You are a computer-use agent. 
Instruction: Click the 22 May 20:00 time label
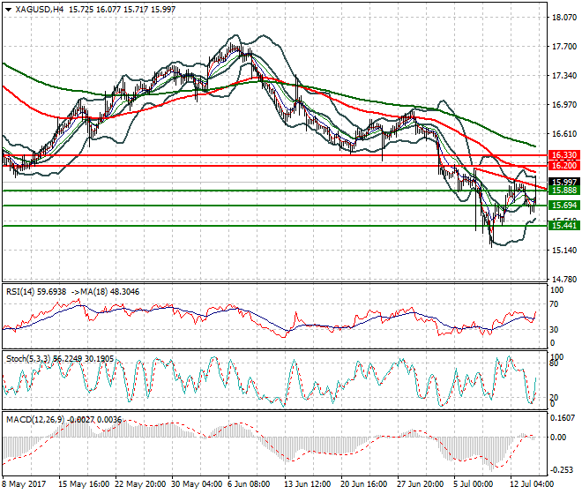tap(140, 484)
